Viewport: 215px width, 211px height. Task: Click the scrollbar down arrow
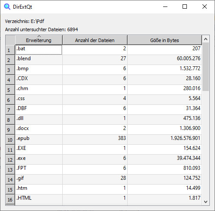pyautogui.click(x=206, y=201)
